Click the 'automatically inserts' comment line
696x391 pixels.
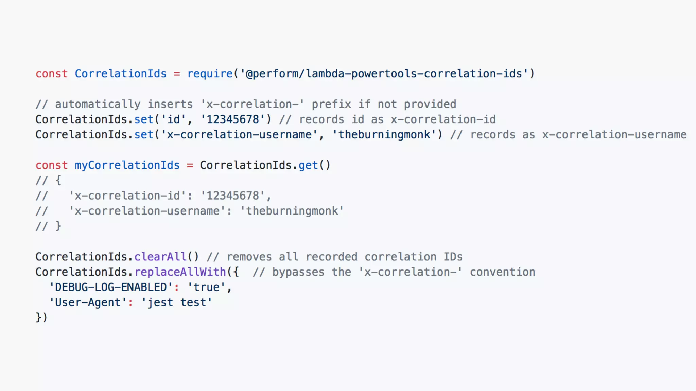point(246,104)
